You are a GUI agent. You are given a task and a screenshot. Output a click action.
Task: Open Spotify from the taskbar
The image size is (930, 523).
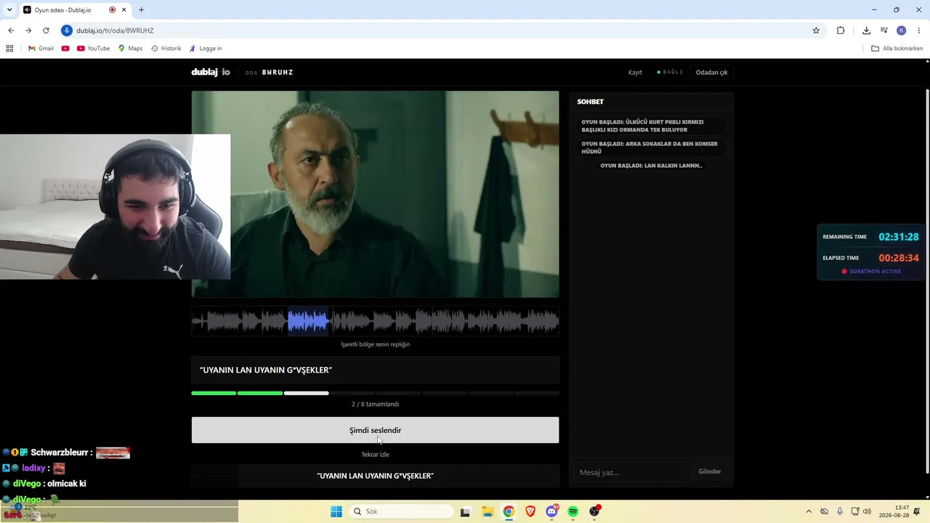(x=573, y=511)
